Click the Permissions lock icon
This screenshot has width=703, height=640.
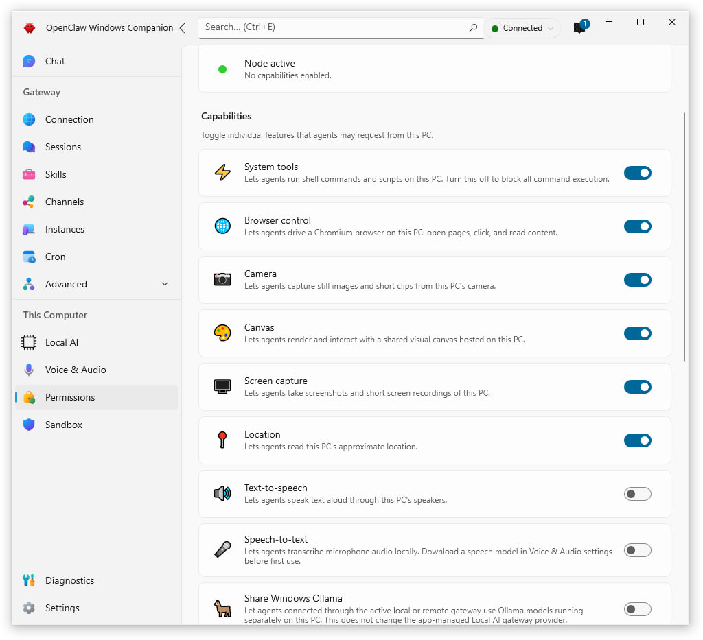(29, 397)
